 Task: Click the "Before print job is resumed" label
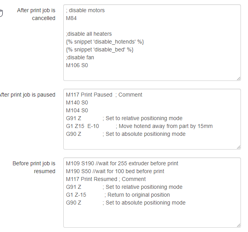[34, 167]
